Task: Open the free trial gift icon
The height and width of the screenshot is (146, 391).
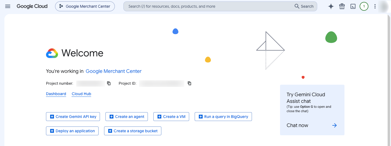Action: point(342,6)
